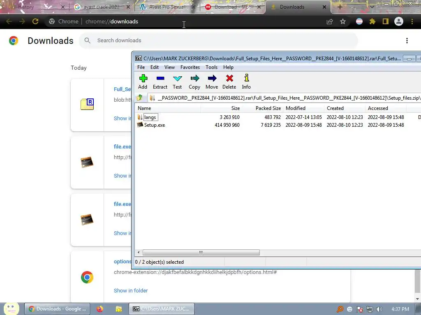Viewport: 421px width, 315px height.
Task: Reload the Chrome page
Action: (x=35, y=21)
